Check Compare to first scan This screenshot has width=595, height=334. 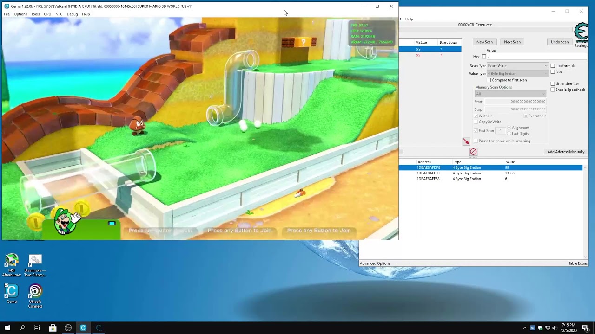click(489, 80)
